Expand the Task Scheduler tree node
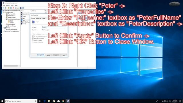Viewport: 183px width, 103px height. (5, 14)
